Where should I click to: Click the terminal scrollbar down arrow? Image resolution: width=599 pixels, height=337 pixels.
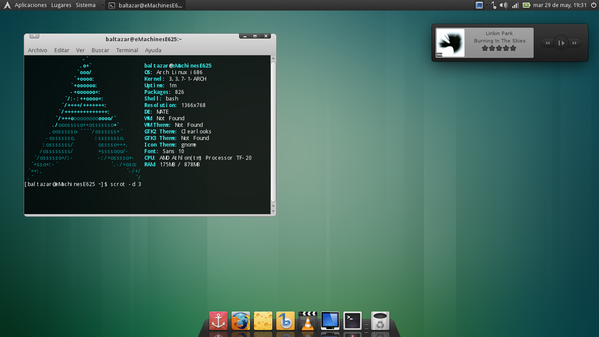[x=274, y=212]
